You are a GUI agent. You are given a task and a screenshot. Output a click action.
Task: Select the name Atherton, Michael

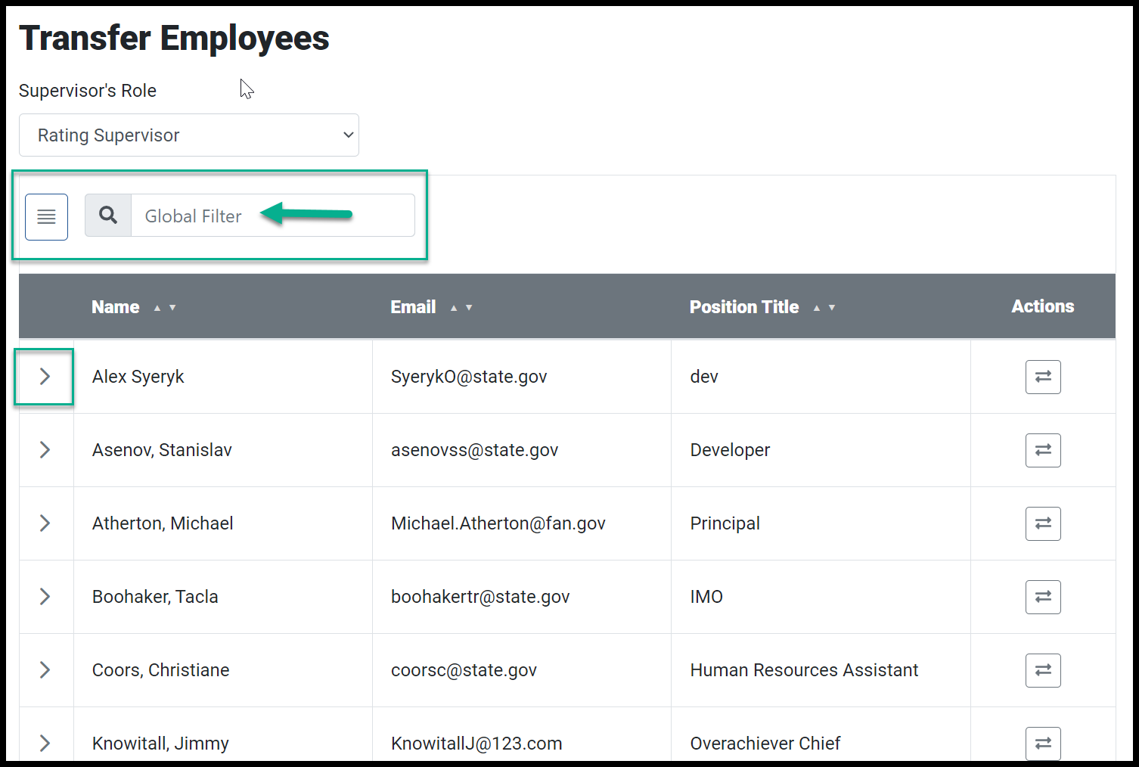(163, 523)
